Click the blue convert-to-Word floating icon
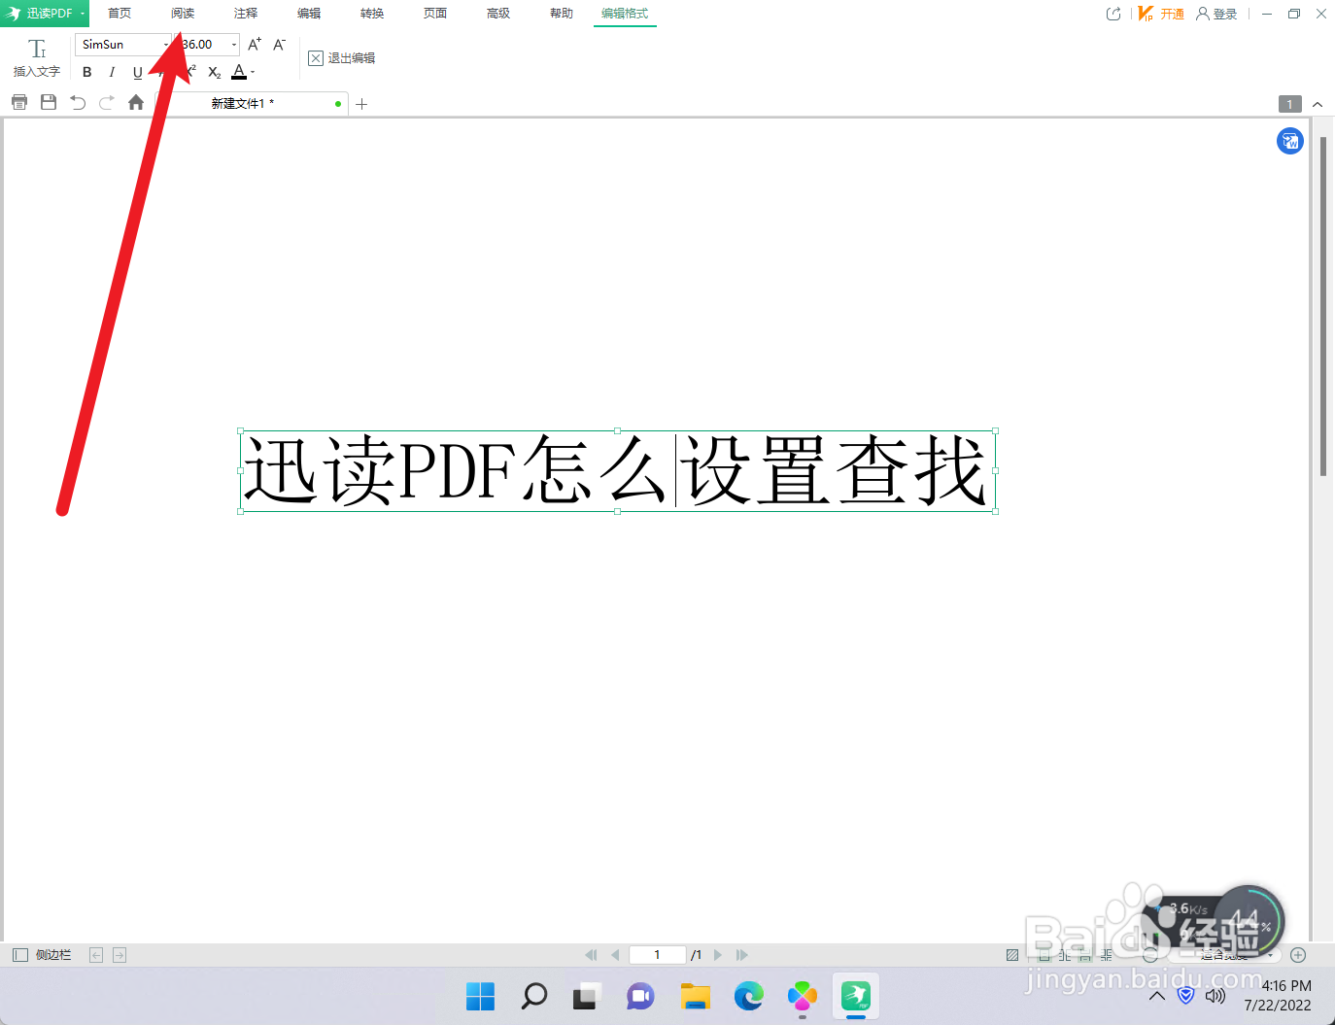 [1290, 142]
